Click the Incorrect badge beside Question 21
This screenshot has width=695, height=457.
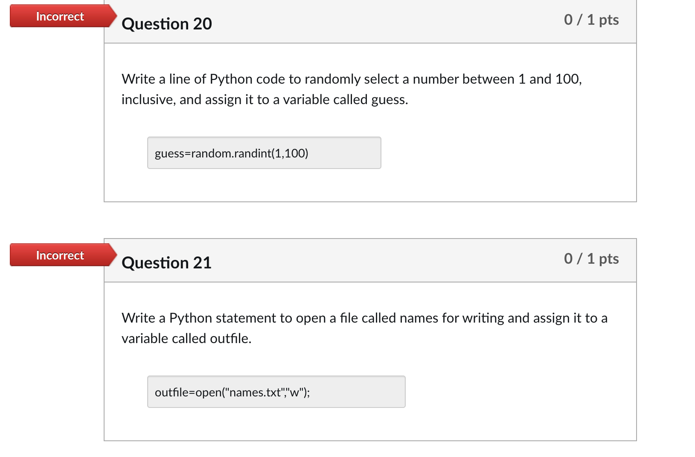point(60,255)
